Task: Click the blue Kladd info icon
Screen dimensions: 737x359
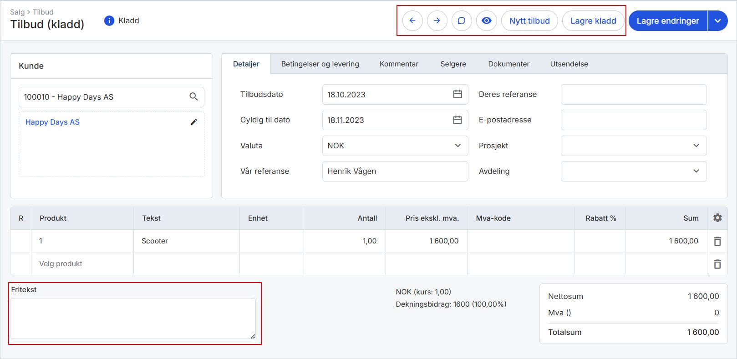Action: 109,20
